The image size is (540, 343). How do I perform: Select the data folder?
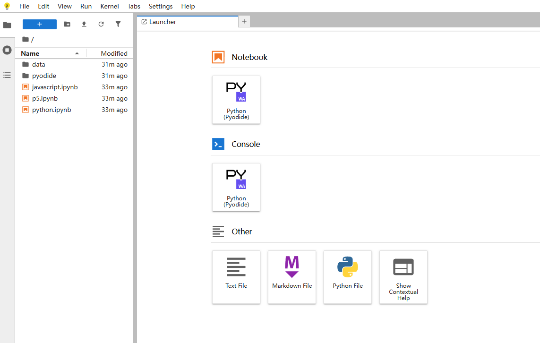click(x=74, y=64)
